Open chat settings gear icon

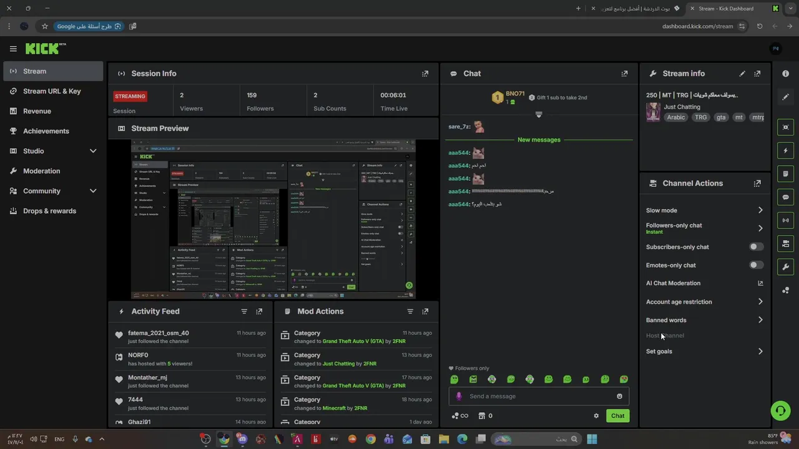[596, 416]
